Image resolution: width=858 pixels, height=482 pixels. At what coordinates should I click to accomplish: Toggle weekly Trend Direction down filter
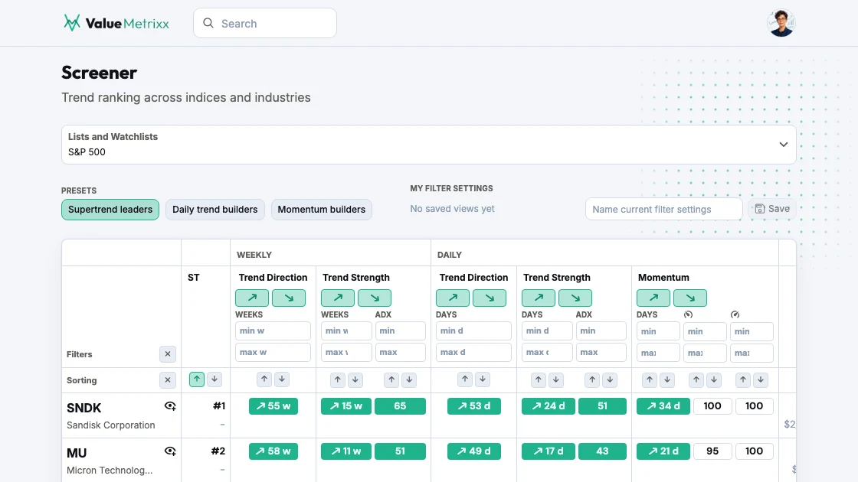(288, 298)
